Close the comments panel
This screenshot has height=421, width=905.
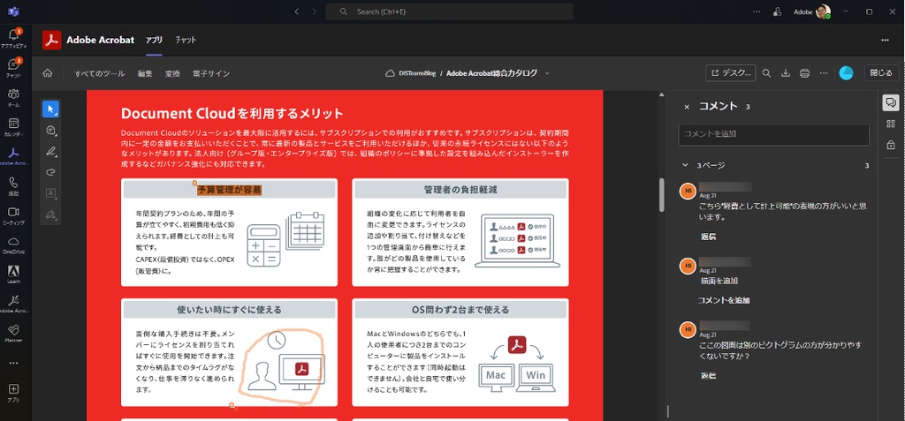click(686, 107)
